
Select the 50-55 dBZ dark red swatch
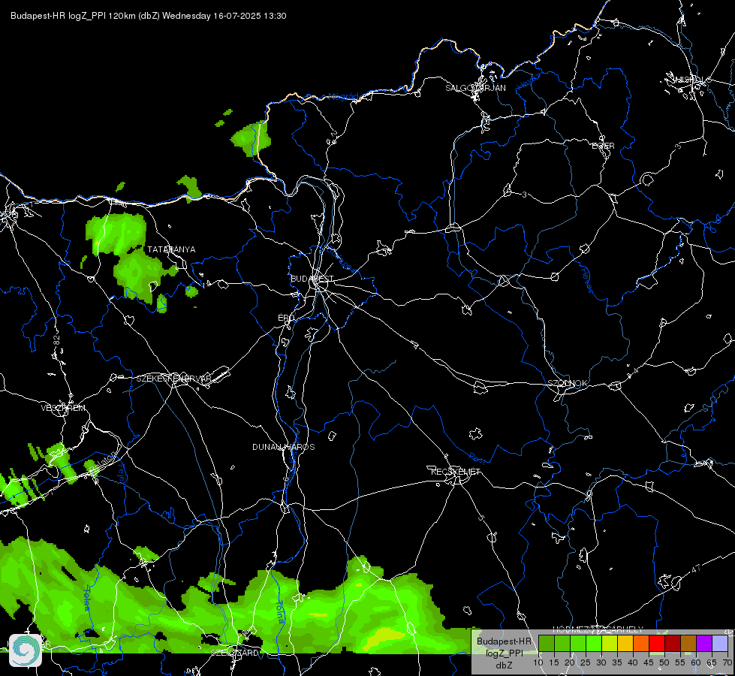673,643
